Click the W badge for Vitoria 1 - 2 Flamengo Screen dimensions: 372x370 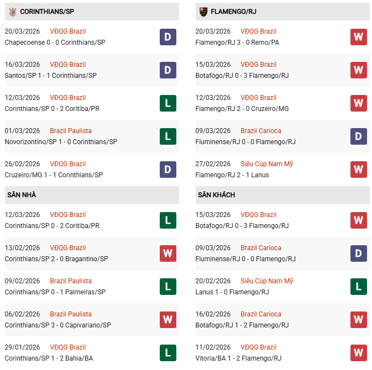(x=359, y=353)
